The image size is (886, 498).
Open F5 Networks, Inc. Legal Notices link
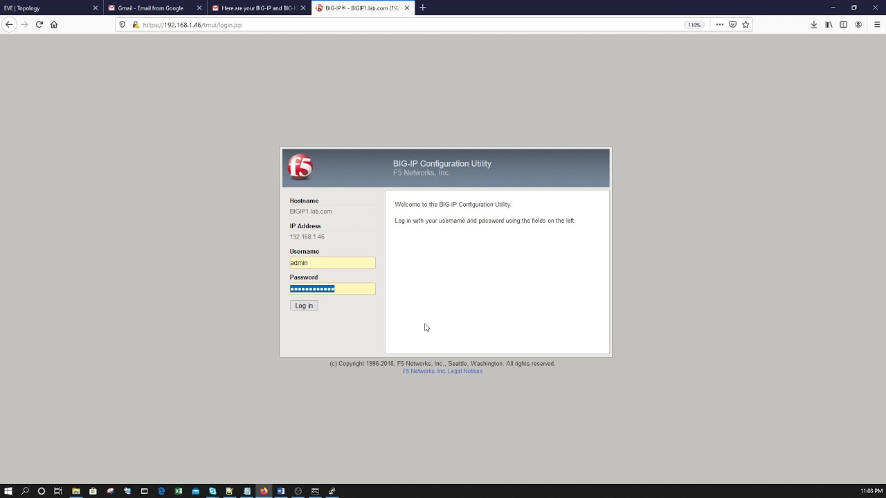coord(442,371)
